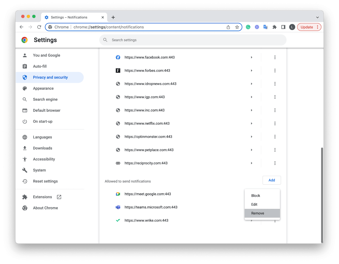The height and width of the screenshot is (264, 339).
Task: Expand details for optinmonster.com
Action: click(x=251, y=136)
